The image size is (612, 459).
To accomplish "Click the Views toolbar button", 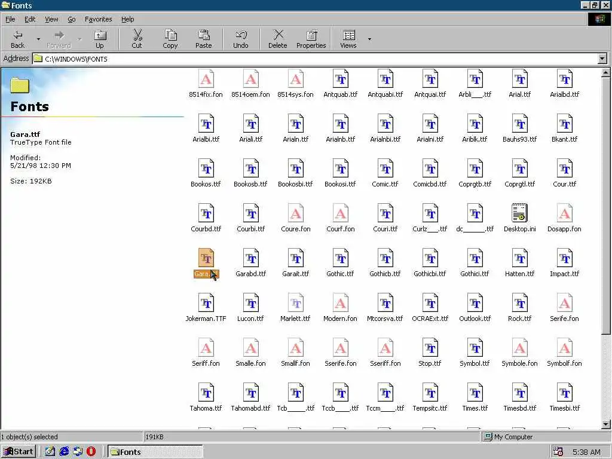I will (348, 39).
